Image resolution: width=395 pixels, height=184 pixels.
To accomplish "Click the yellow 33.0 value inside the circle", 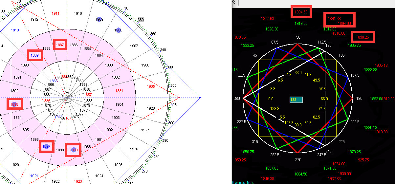I will click(298, 73).
